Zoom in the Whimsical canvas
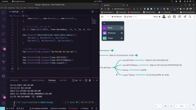 [186, 106]
